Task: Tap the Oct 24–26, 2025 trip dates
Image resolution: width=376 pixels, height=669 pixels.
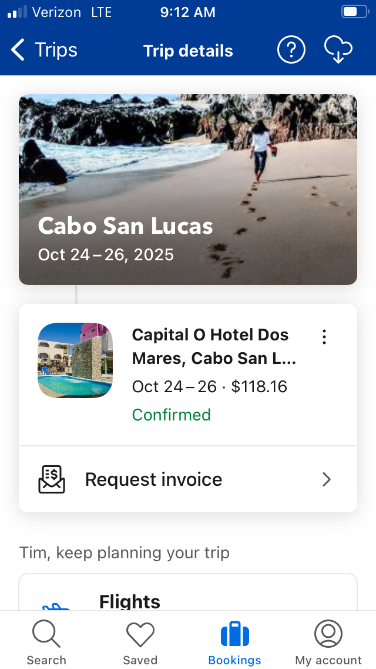Action: (106, 254)
